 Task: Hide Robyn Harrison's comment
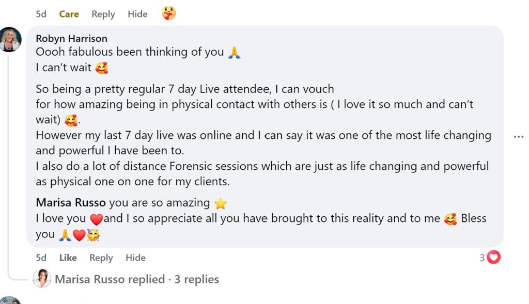click(x=135, y=258)
